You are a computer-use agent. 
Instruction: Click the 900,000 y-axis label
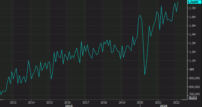click(x=194, y=78)
